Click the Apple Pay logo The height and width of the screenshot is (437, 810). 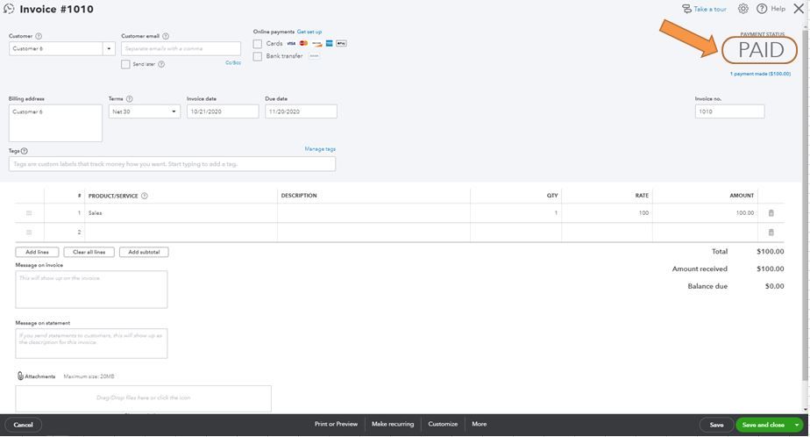coord(342,44)
